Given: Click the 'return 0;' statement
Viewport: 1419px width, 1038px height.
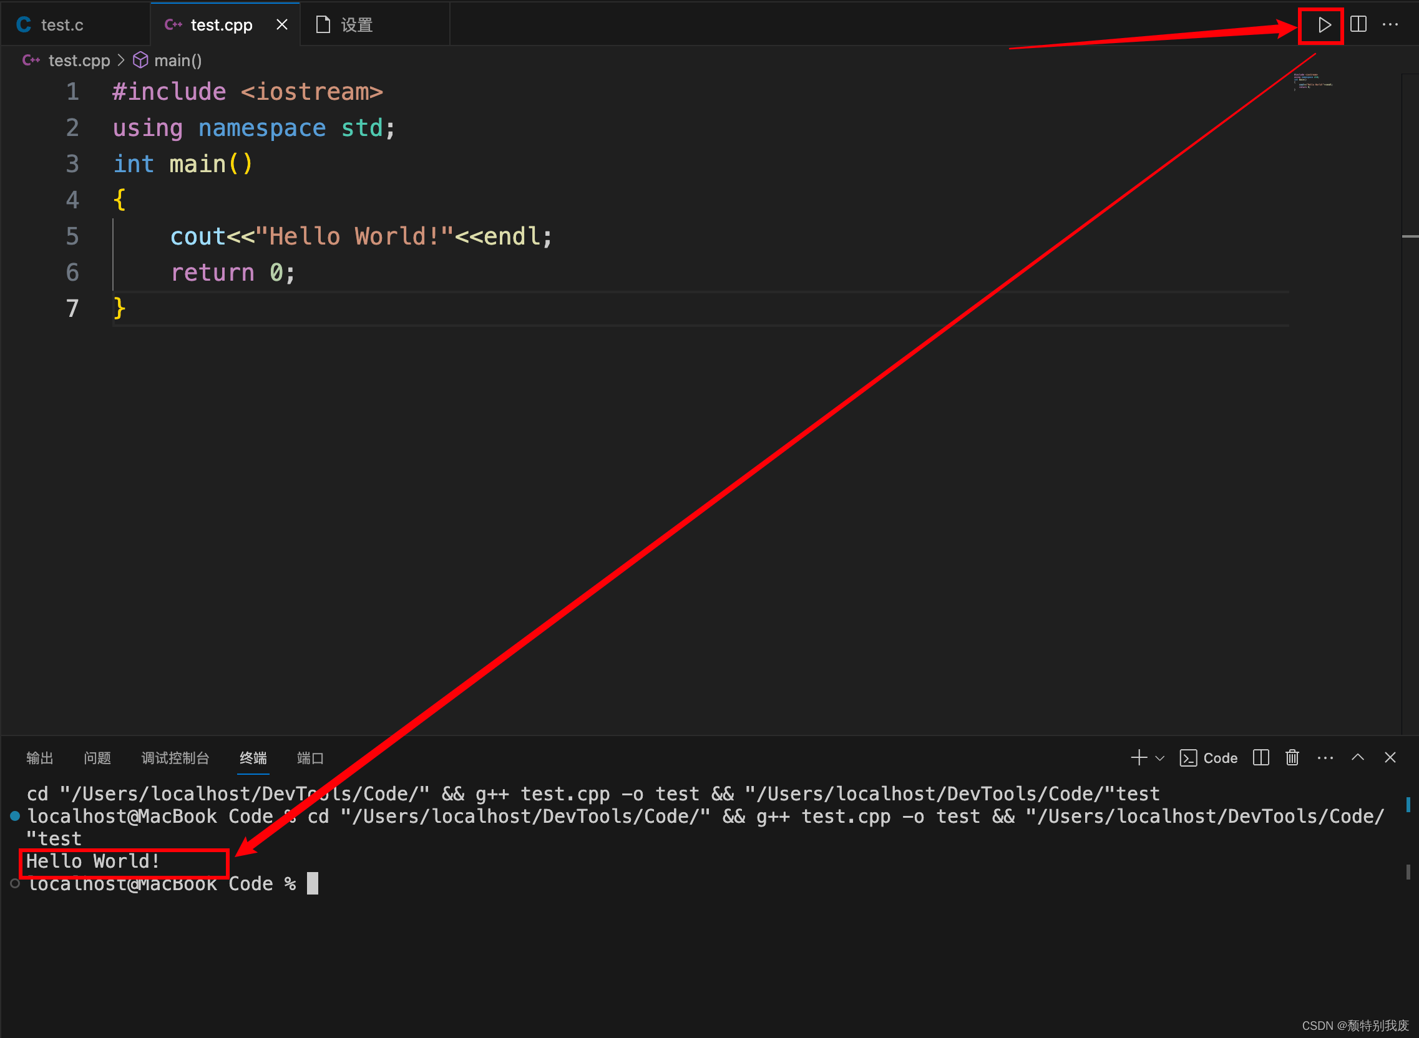Looking at the screenshot, I should (x=233, y=273).
